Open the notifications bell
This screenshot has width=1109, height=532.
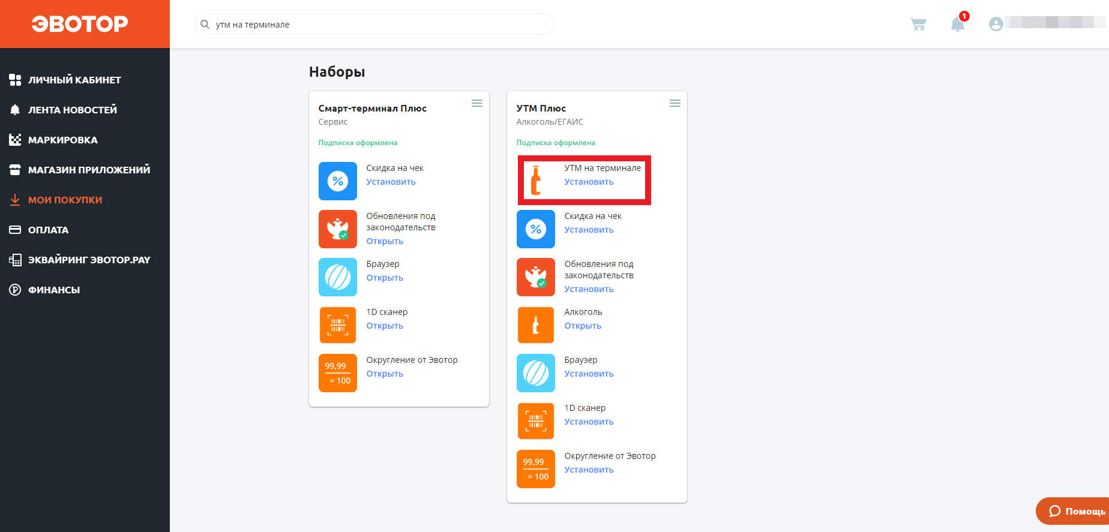(x=958, y=24)
